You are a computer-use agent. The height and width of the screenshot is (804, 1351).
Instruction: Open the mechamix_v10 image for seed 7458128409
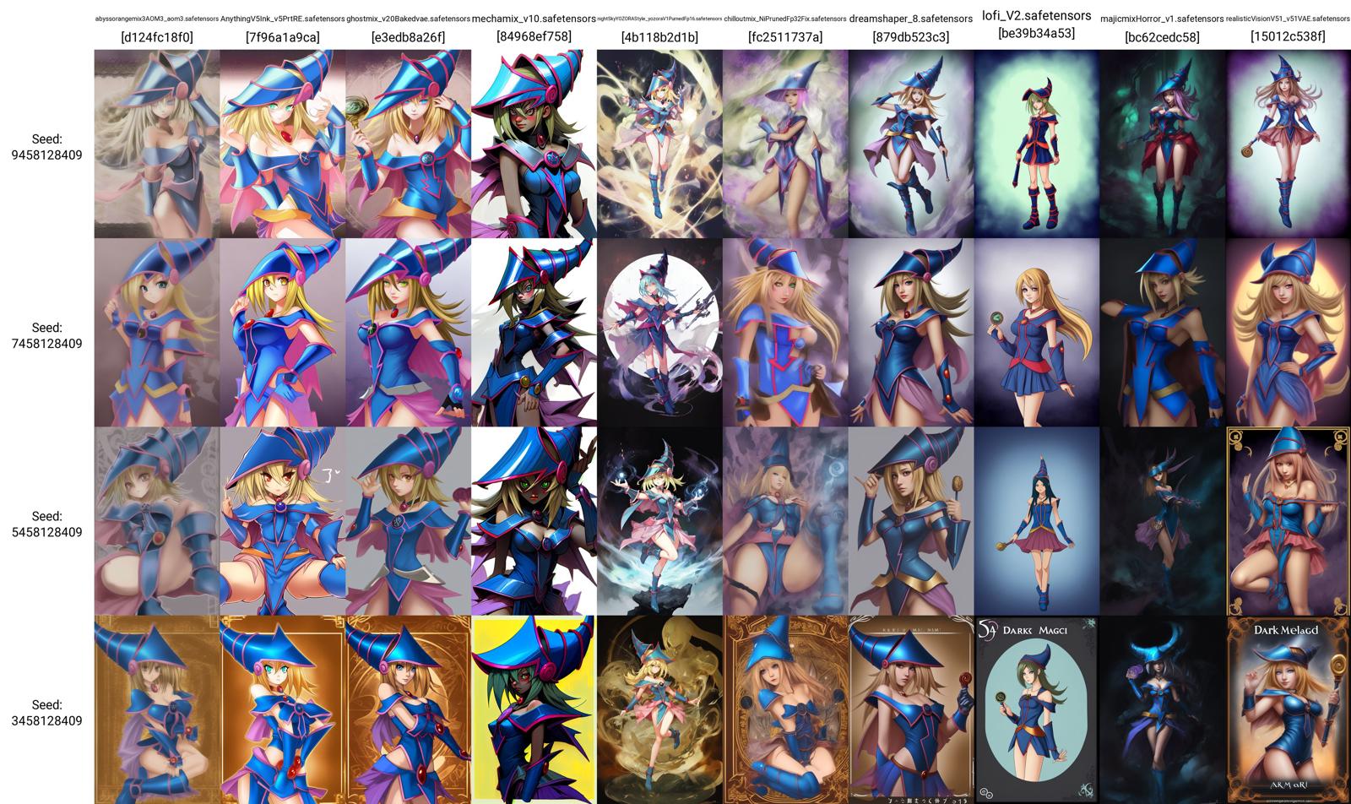coord(534,332)
